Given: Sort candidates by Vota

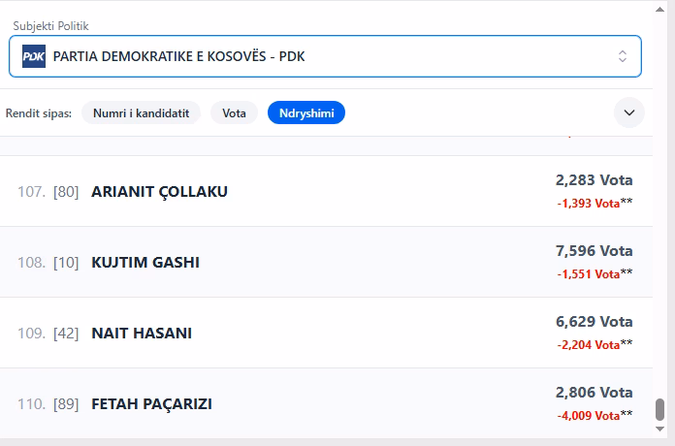Looking at the screenshot, I should (234, 113).
